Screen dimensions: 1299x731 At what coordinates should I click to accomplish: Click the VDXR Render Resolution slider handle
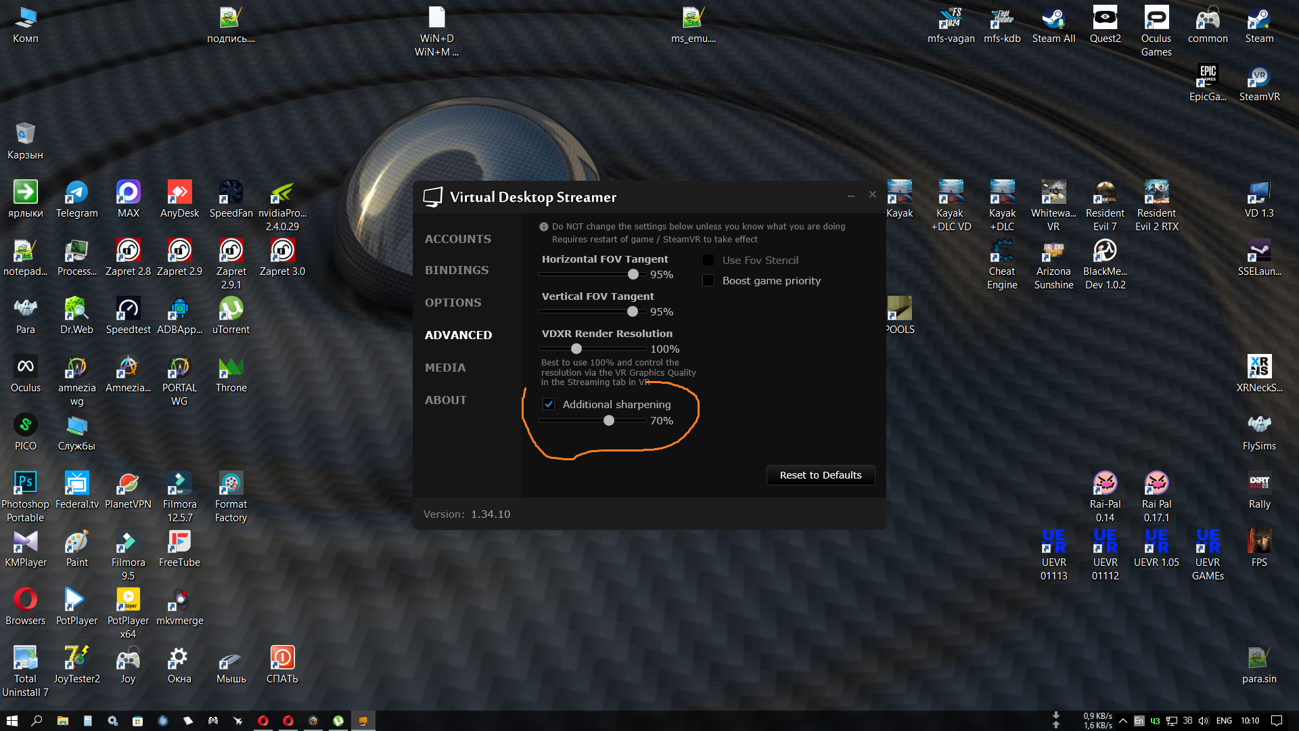[576, 349]
